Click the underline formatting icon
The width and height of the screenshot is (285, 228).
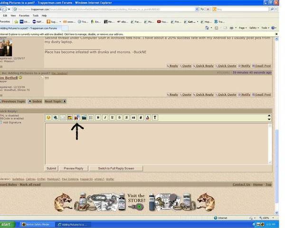pyautogui.click(x=113, y=117)
